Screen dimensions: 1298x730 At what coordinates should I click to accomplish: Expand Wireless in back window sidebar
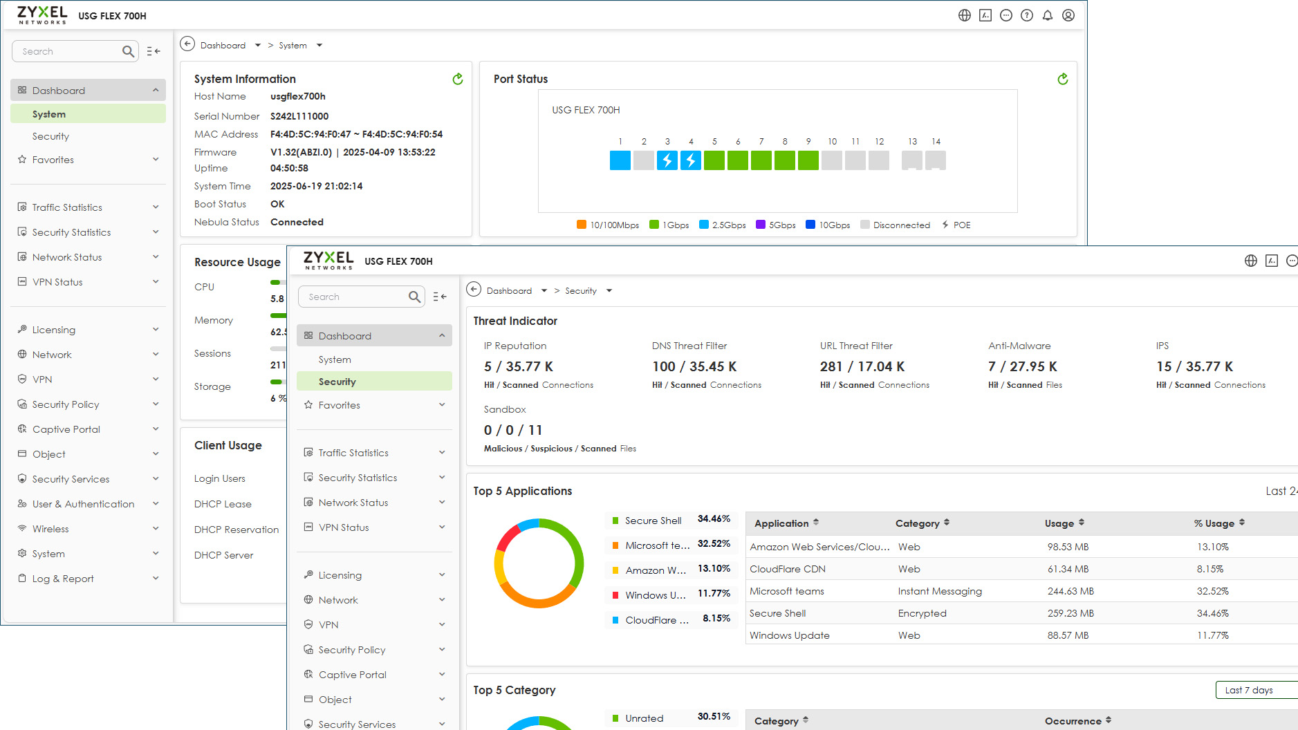[88, 529]
